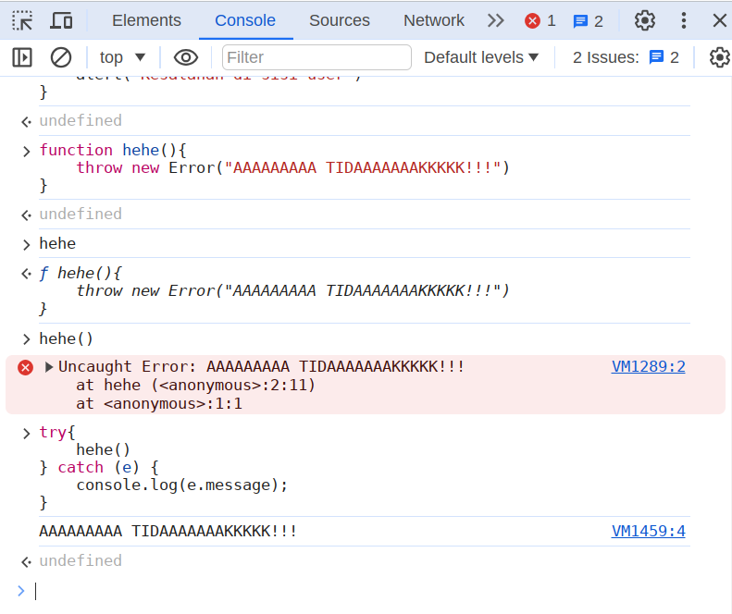Click 'at hehe (<anonymous>:2:11)' stack line

point(195,386)
